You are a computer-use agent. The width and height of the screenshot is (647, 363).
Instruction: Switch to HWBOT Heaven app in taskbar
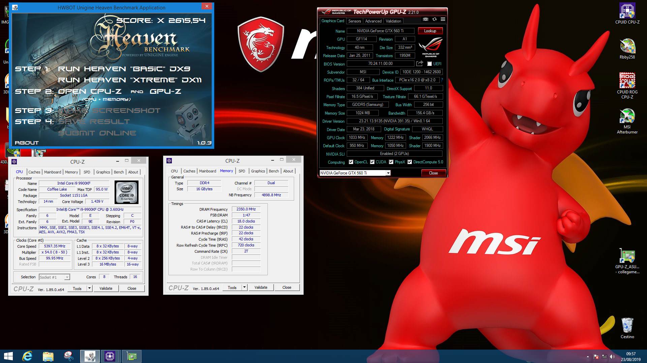[90, 356]
